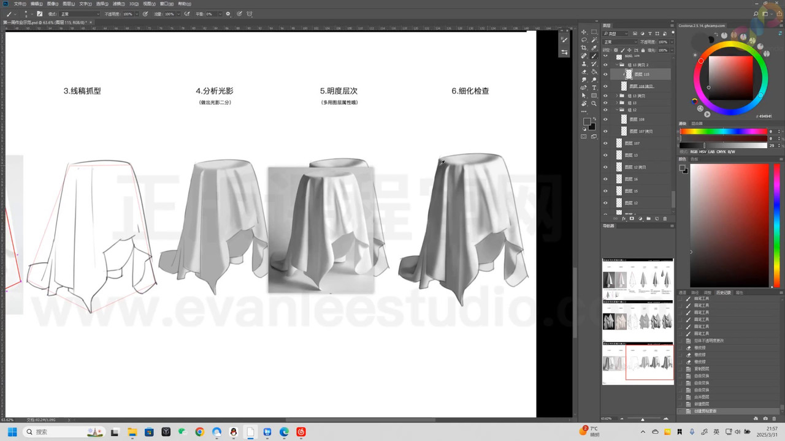Viewport: 785px width, 441px height.
Task: Switch to the 通道 tab
Action: click(683, 293)
